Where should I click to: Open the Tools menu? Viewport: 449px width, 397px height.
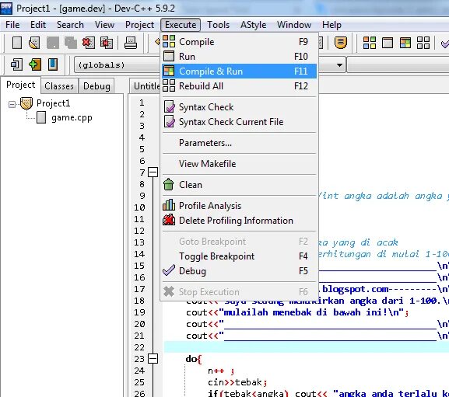(x=218, y=25)
